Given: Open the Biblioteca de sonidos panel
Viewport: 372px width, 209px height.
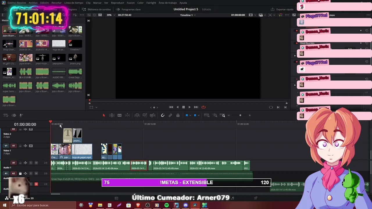Looking at the screenshot, I should click(96, 9).
